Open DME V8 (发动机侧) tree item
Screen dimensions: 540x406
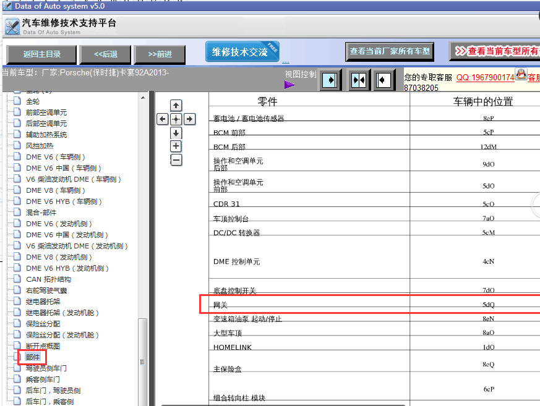(x=59, y=257)
